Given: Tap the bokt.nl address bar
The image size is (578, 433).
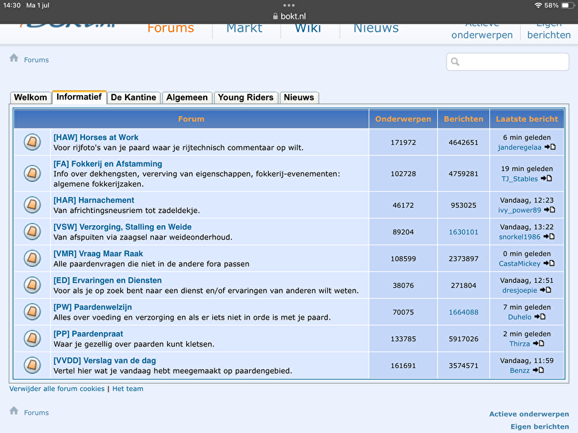Looking at the screenshot, I should 289,16.
